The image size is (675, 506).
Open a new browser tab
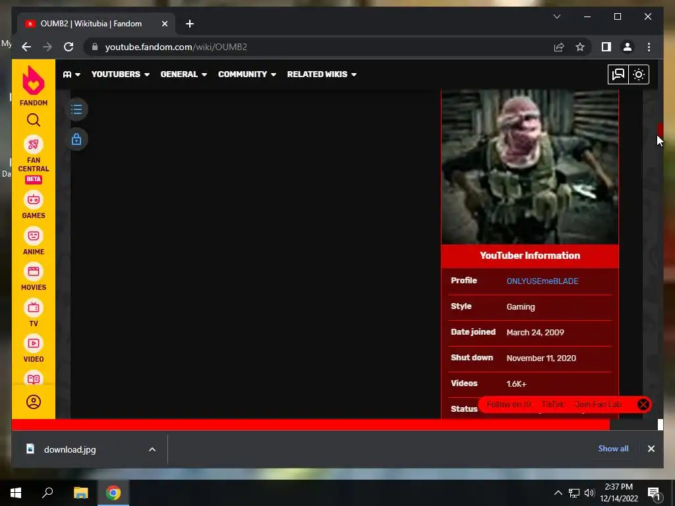[189, 24]
